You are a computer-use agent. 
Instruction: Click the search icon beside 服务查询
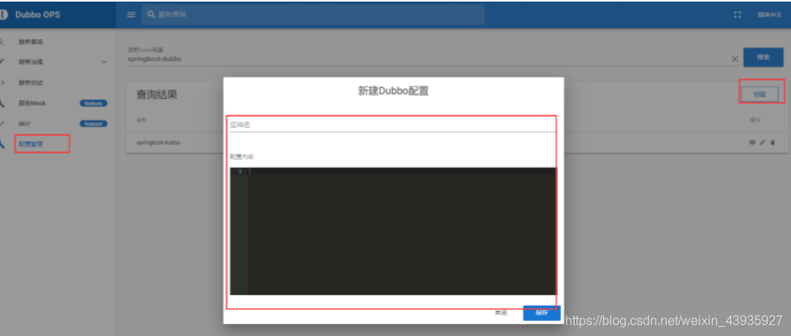pos(2,42)
